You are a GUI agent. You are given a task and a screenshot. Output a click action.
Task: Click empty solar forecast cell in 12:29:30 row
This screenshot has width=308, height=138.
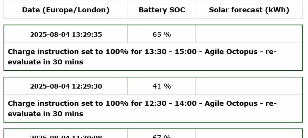click(249, 86)
